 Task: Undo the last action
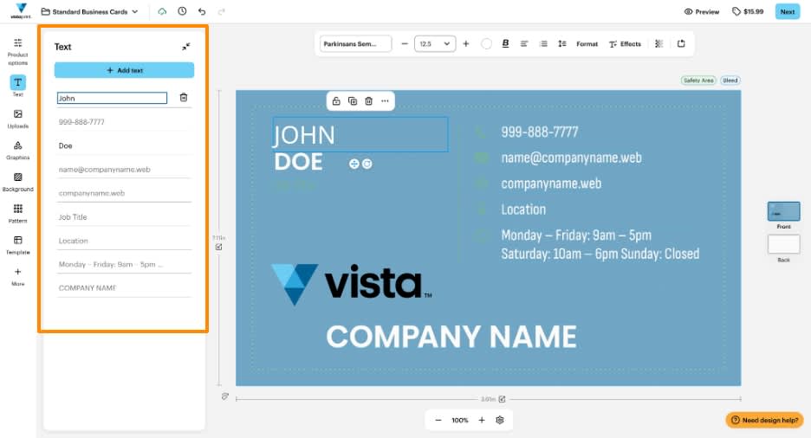202,11
